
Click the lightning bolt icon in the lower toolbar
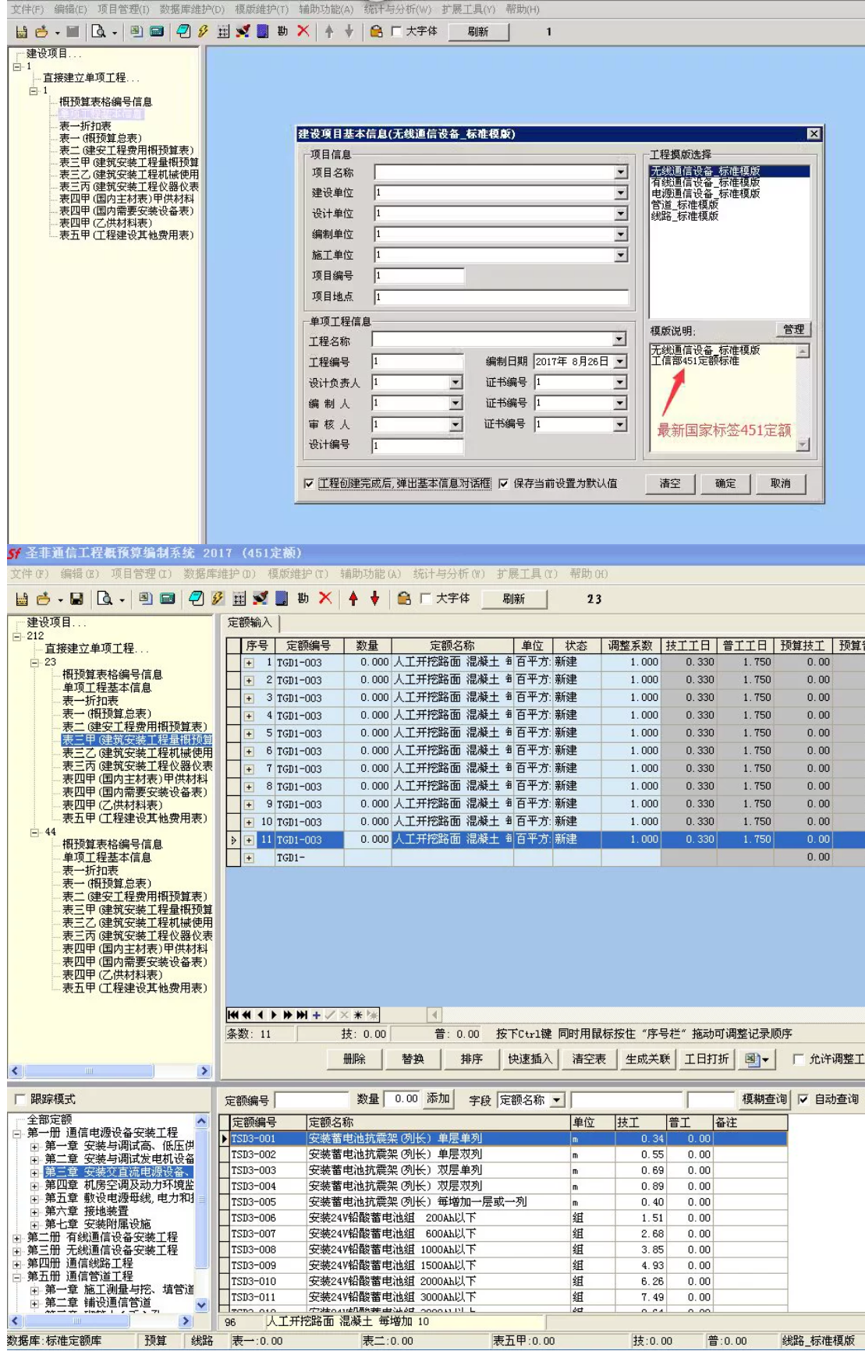218,599
